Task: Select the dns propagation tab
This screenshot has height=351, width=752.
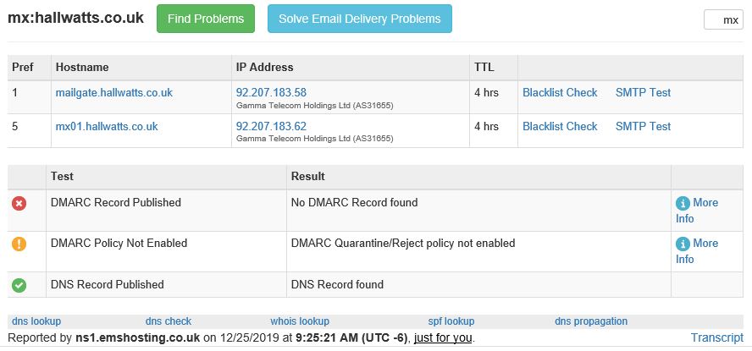Action: pos(591,321)
